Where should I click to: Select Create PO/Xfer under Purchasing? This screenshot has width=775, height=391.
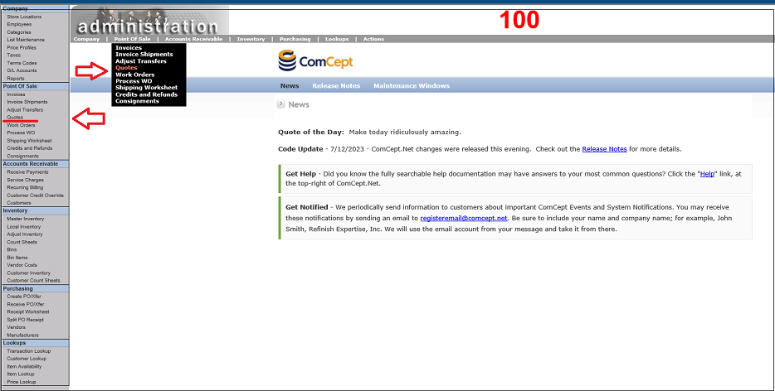pos(26,296)
